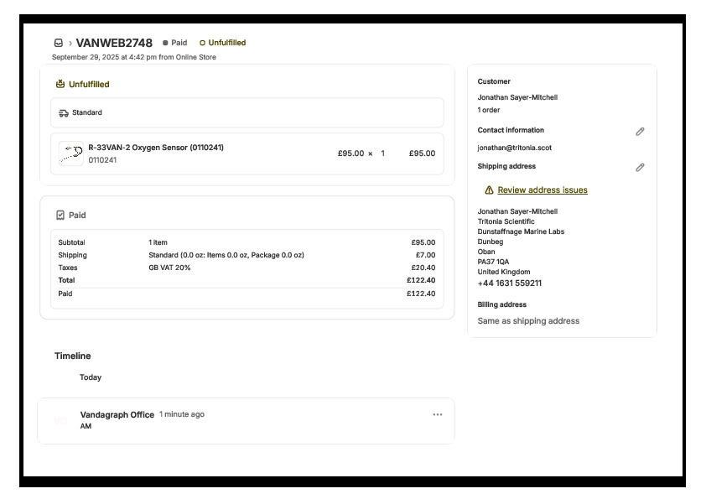Click the warning triangle beside address issues
Image resolution: width=706 pixels, height=499 pixels.
click(x=489, y=190)
